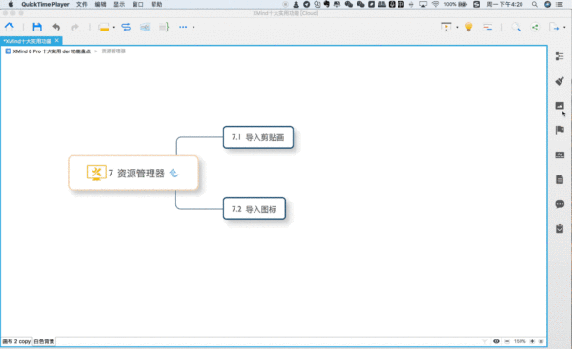
Task: Open the dropdown next to topic icon
Action: (x=114, y=27)
